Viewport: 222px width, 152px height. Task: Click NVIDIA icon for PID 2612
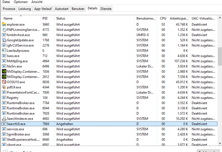pyautogui.click(x=4, y=77)
